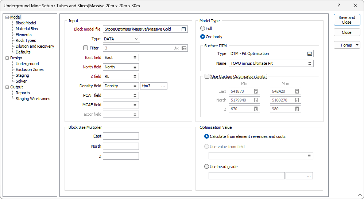Open the Solver page

pos(21,81)
